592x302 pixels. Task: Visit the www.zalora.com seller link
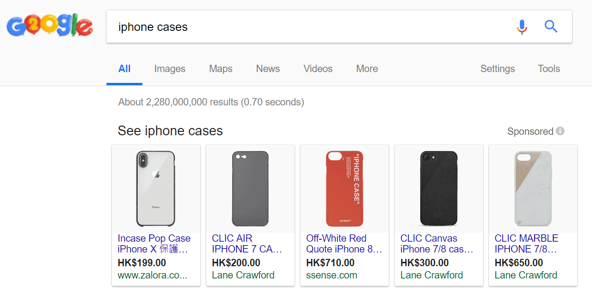(x=152, y=275)
